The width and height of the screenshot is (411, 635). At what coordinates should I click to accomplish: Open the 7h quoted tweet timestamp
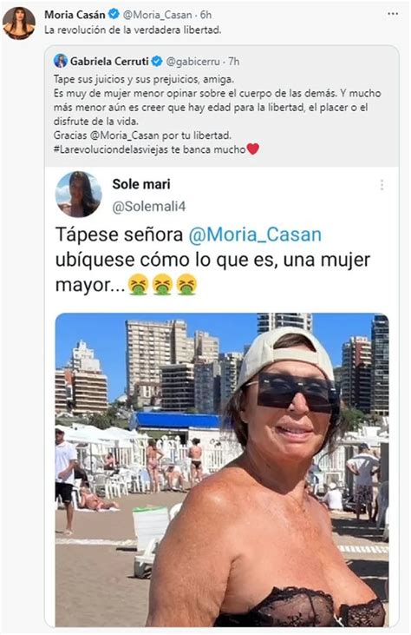coord(233,62)
